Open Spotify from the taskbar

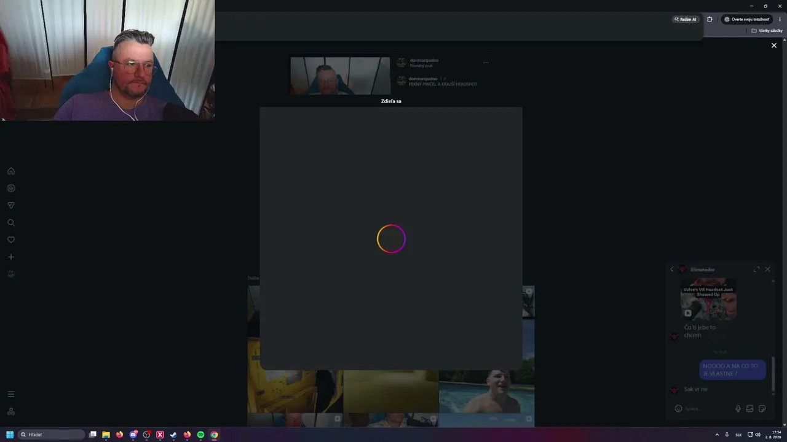tap(200, 435)
